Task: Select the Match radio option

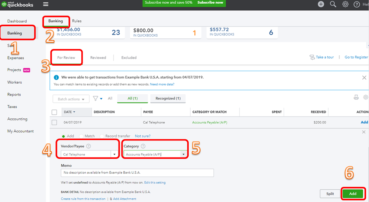Action: [81, 136]
